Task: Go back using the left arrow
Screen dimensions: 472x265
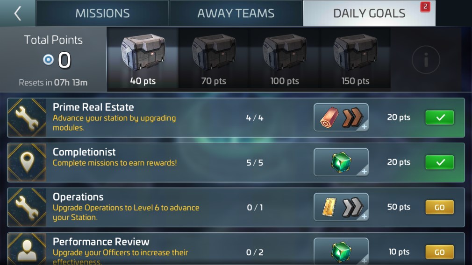Action: pos(18,13)
